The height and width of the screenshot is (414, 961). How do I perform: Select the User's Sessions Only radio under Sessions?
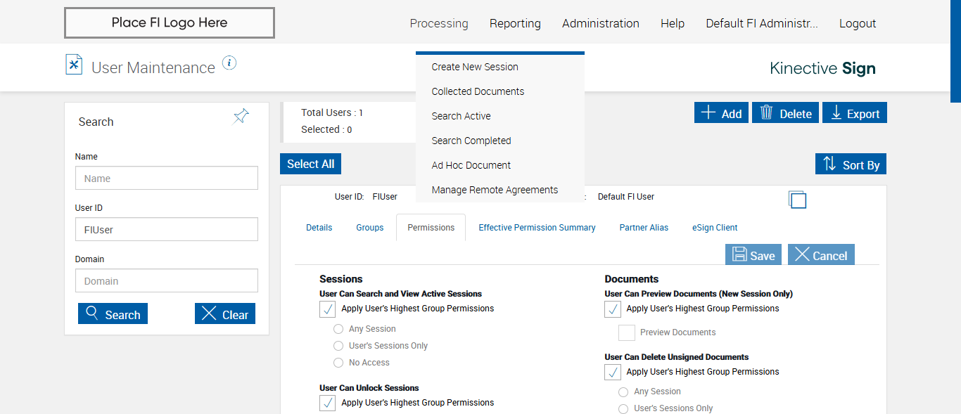[338, 346]
